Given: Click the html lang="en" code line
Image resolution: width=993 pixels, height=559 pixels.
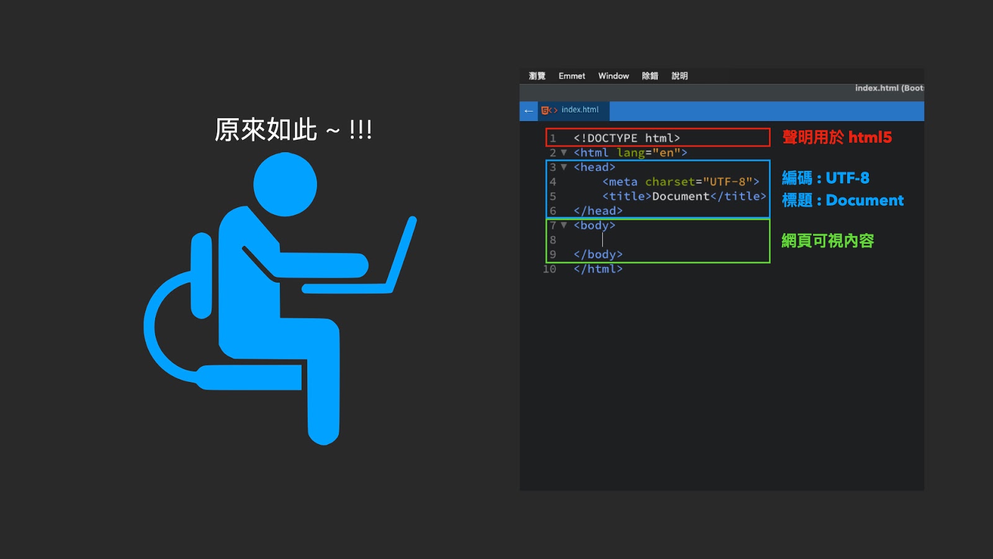Looking at the screenshot, I should [x=631, y=153].
